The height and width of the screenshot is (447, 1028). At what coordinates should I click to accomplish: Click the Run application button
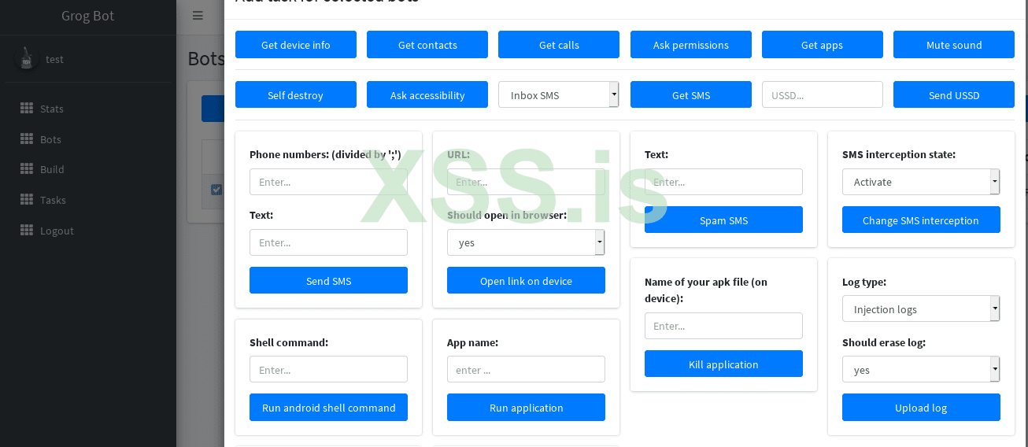point(526,407)
